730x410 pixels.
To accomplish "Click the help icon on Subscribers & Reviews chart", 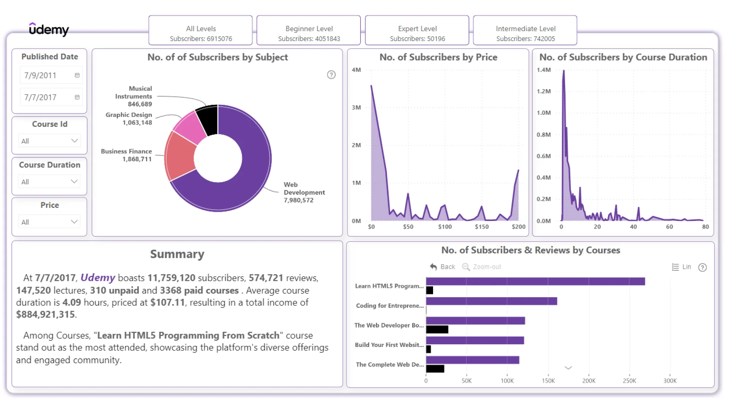I will click(x=702, y=268).
